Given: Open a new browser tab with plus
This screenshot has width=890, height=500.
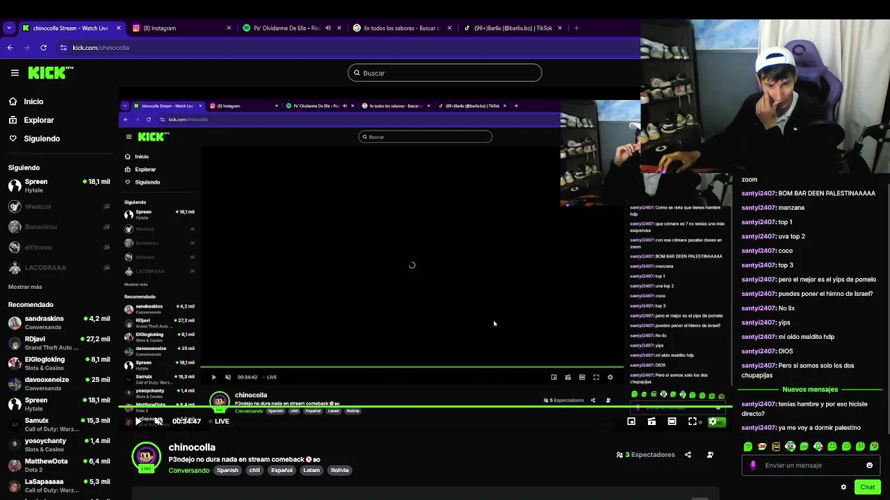Looking at the screenshot, I should pos(576,28).
